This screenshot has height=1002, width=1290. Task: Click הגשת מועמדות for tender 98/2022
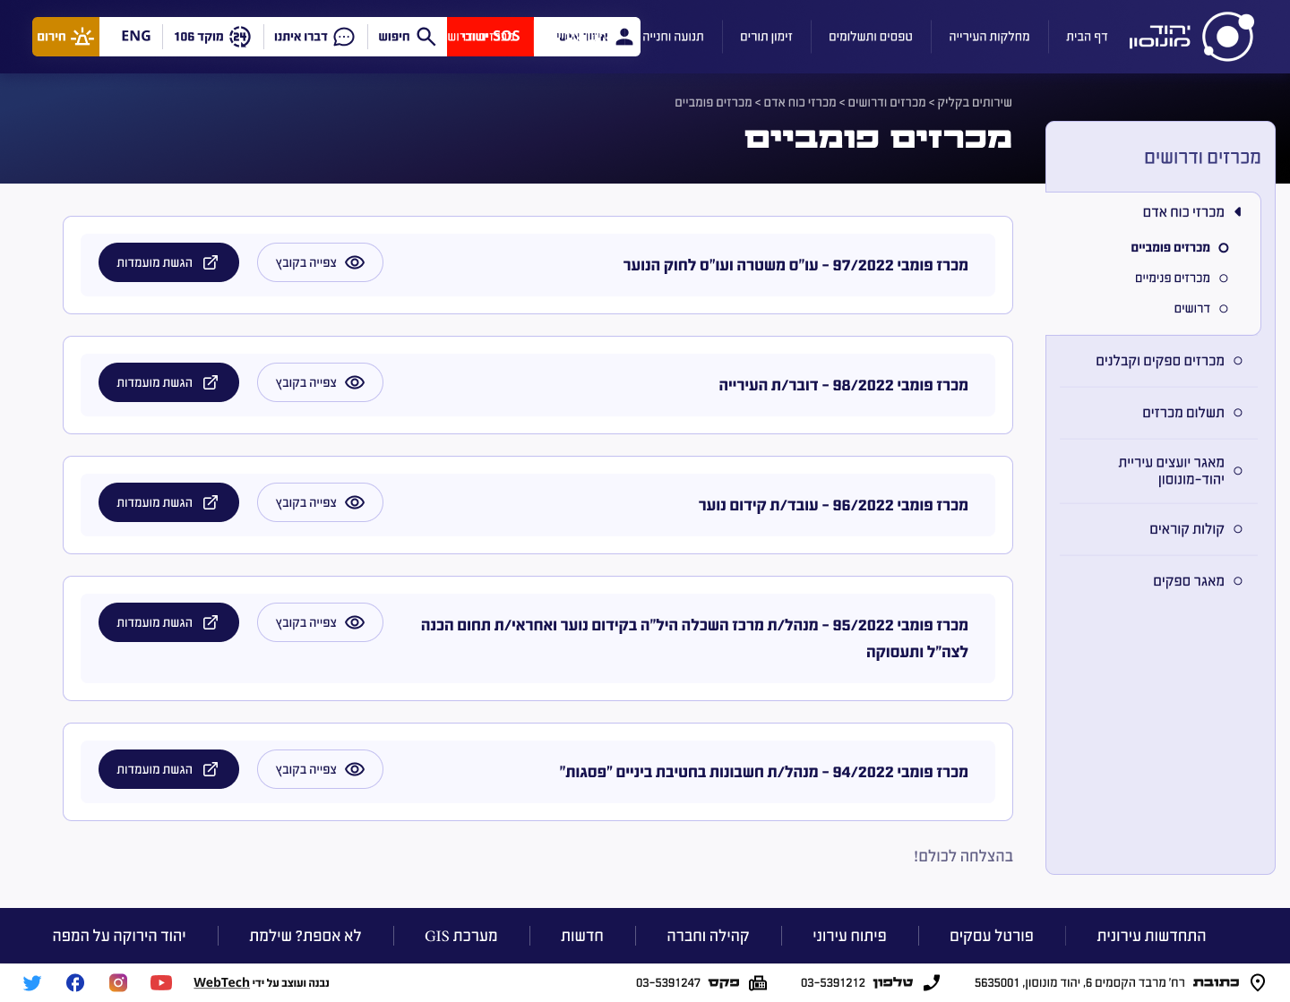click(x=168, y=382)
